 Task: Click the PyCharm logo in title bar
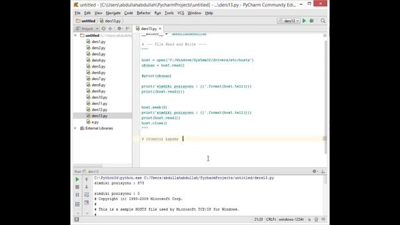point(76,4)
